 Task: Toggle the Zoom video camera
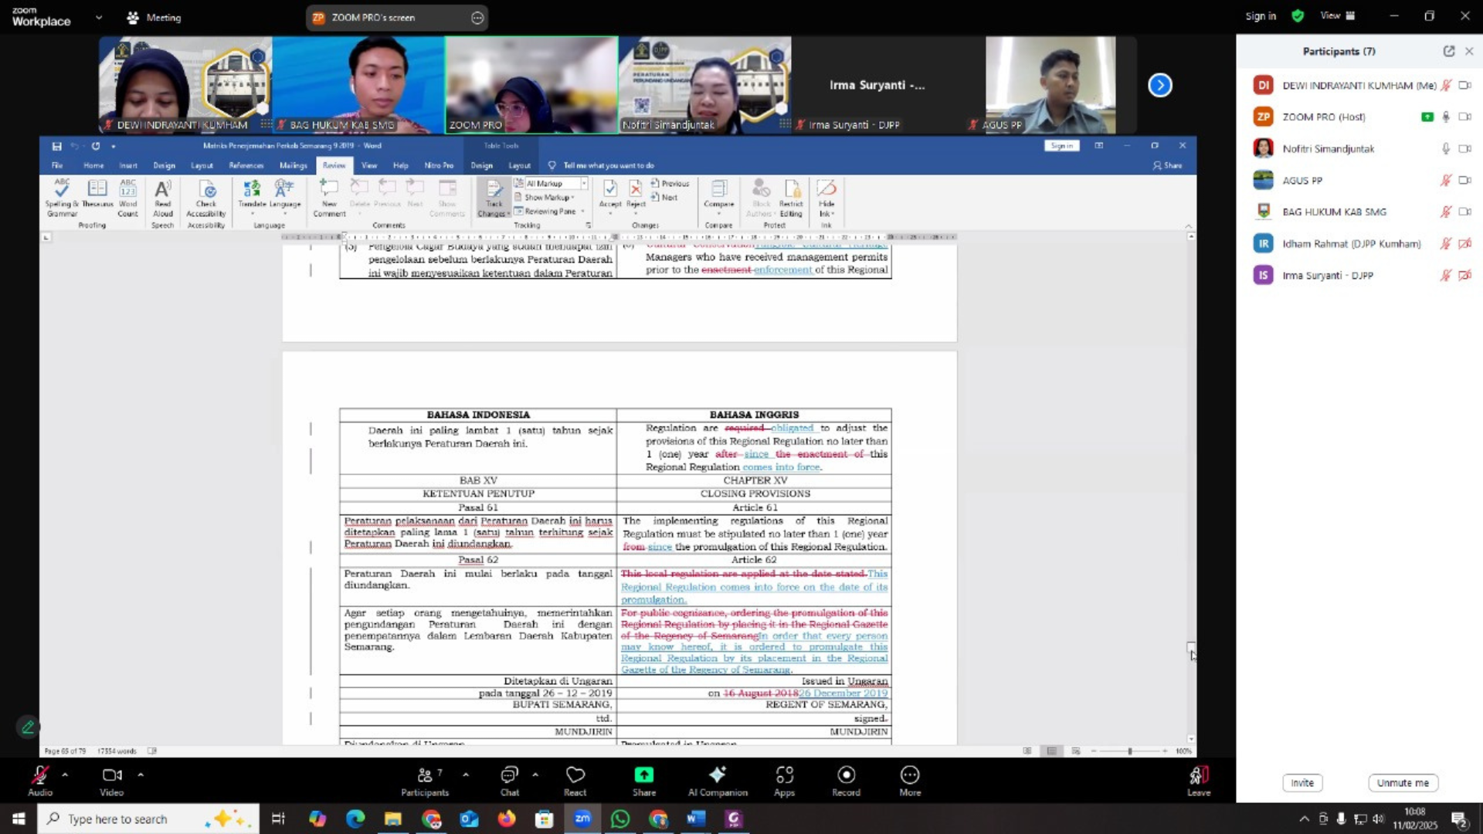[x=111, y=781]
